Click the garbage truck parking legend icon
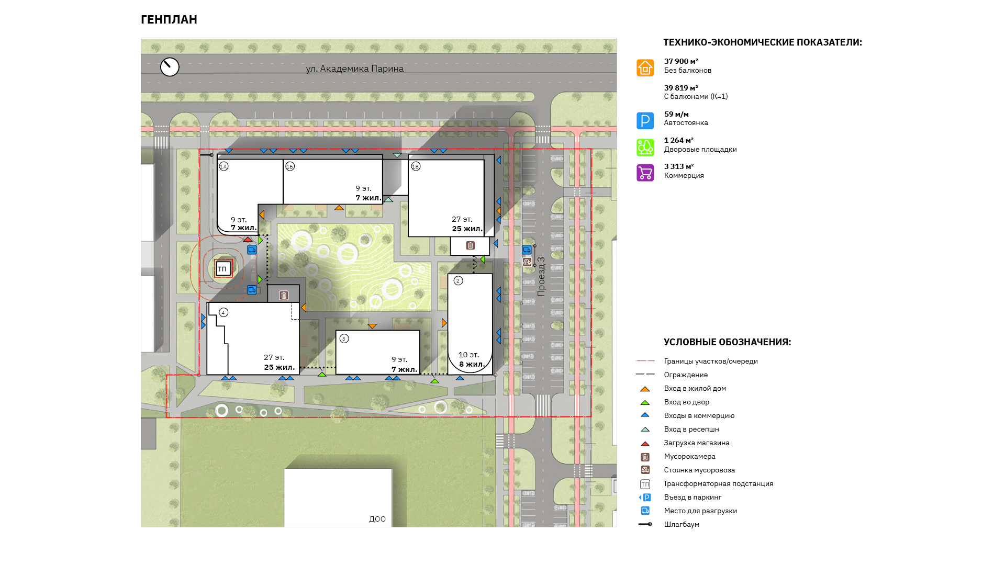The width and height of the screenshot is (1005, 565). point(645,470)
